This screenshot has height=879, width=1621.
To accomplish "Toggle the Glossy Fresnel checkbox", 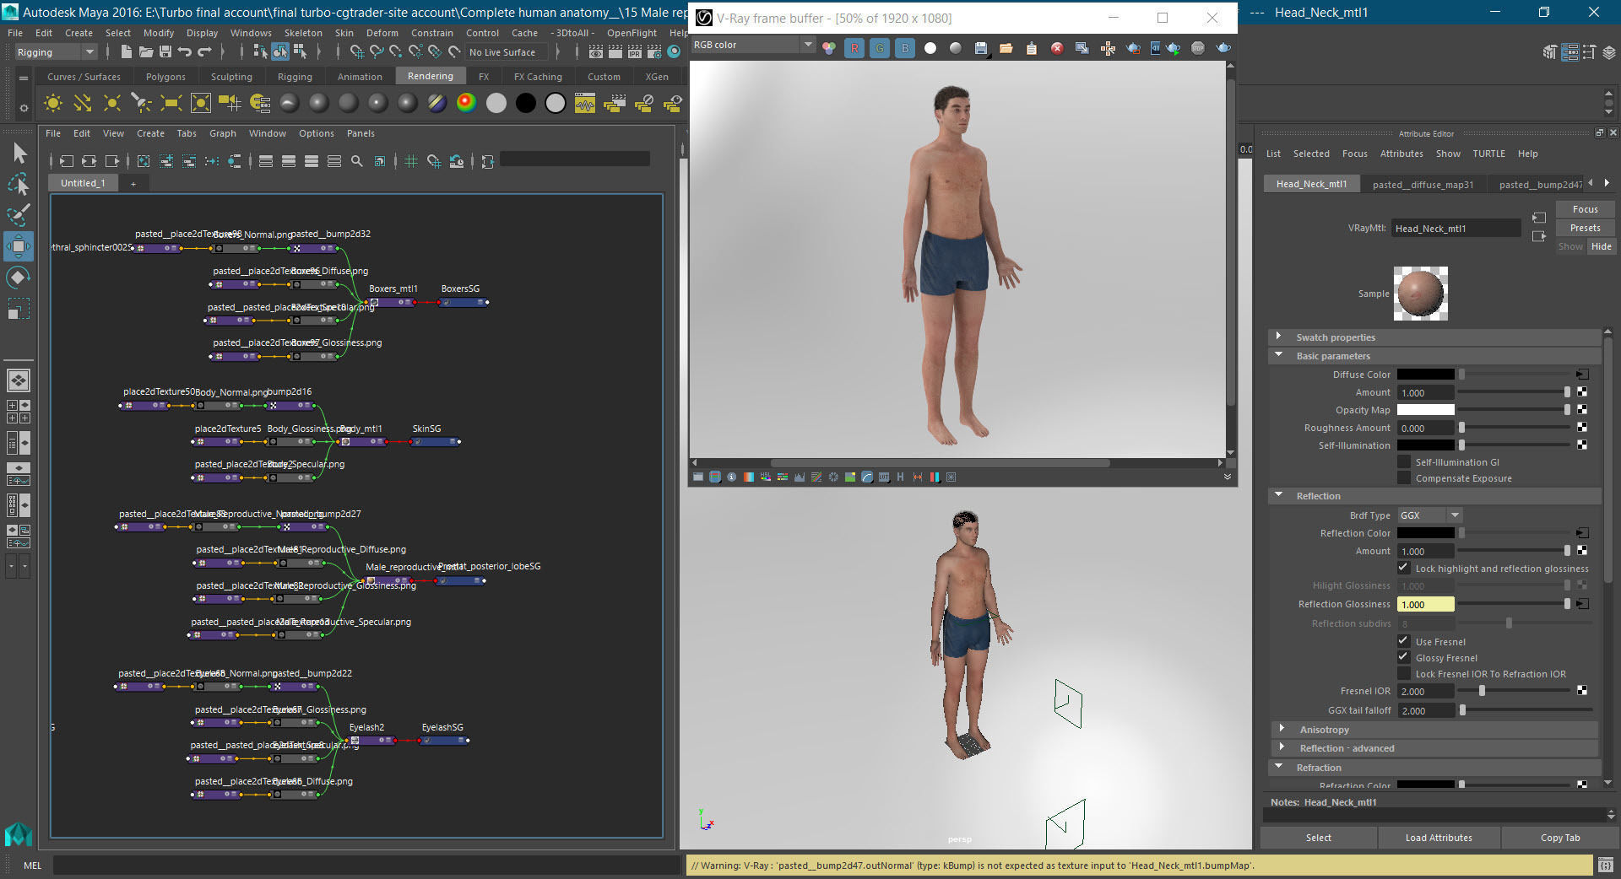I will click(1404, 657).
